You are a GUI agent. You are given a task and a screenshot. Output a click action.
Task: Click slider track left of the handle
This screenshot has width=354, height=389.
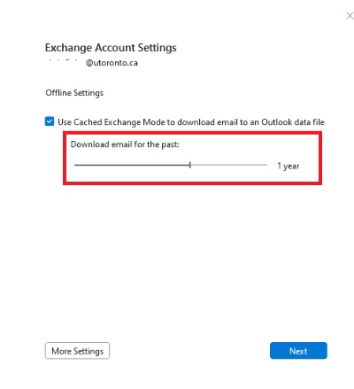point(132,165)
